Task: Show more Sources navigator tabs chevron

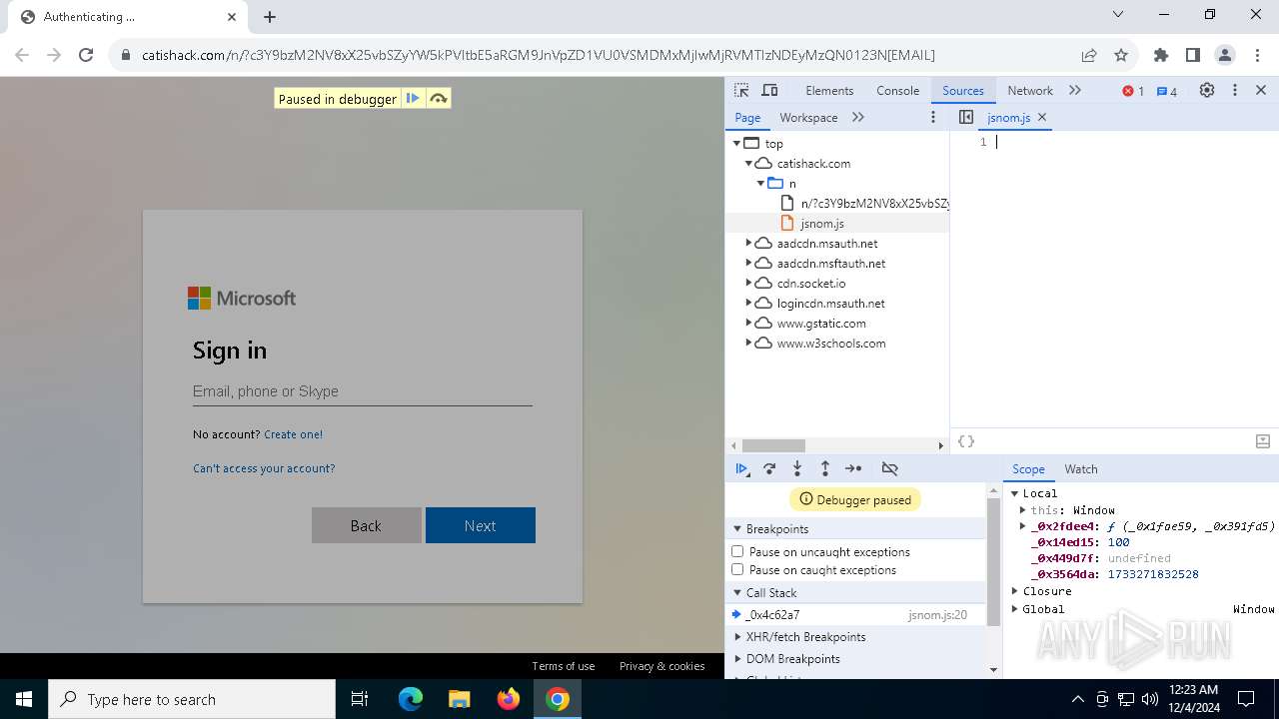Action: pyautogui.click(x=858, y=117)
